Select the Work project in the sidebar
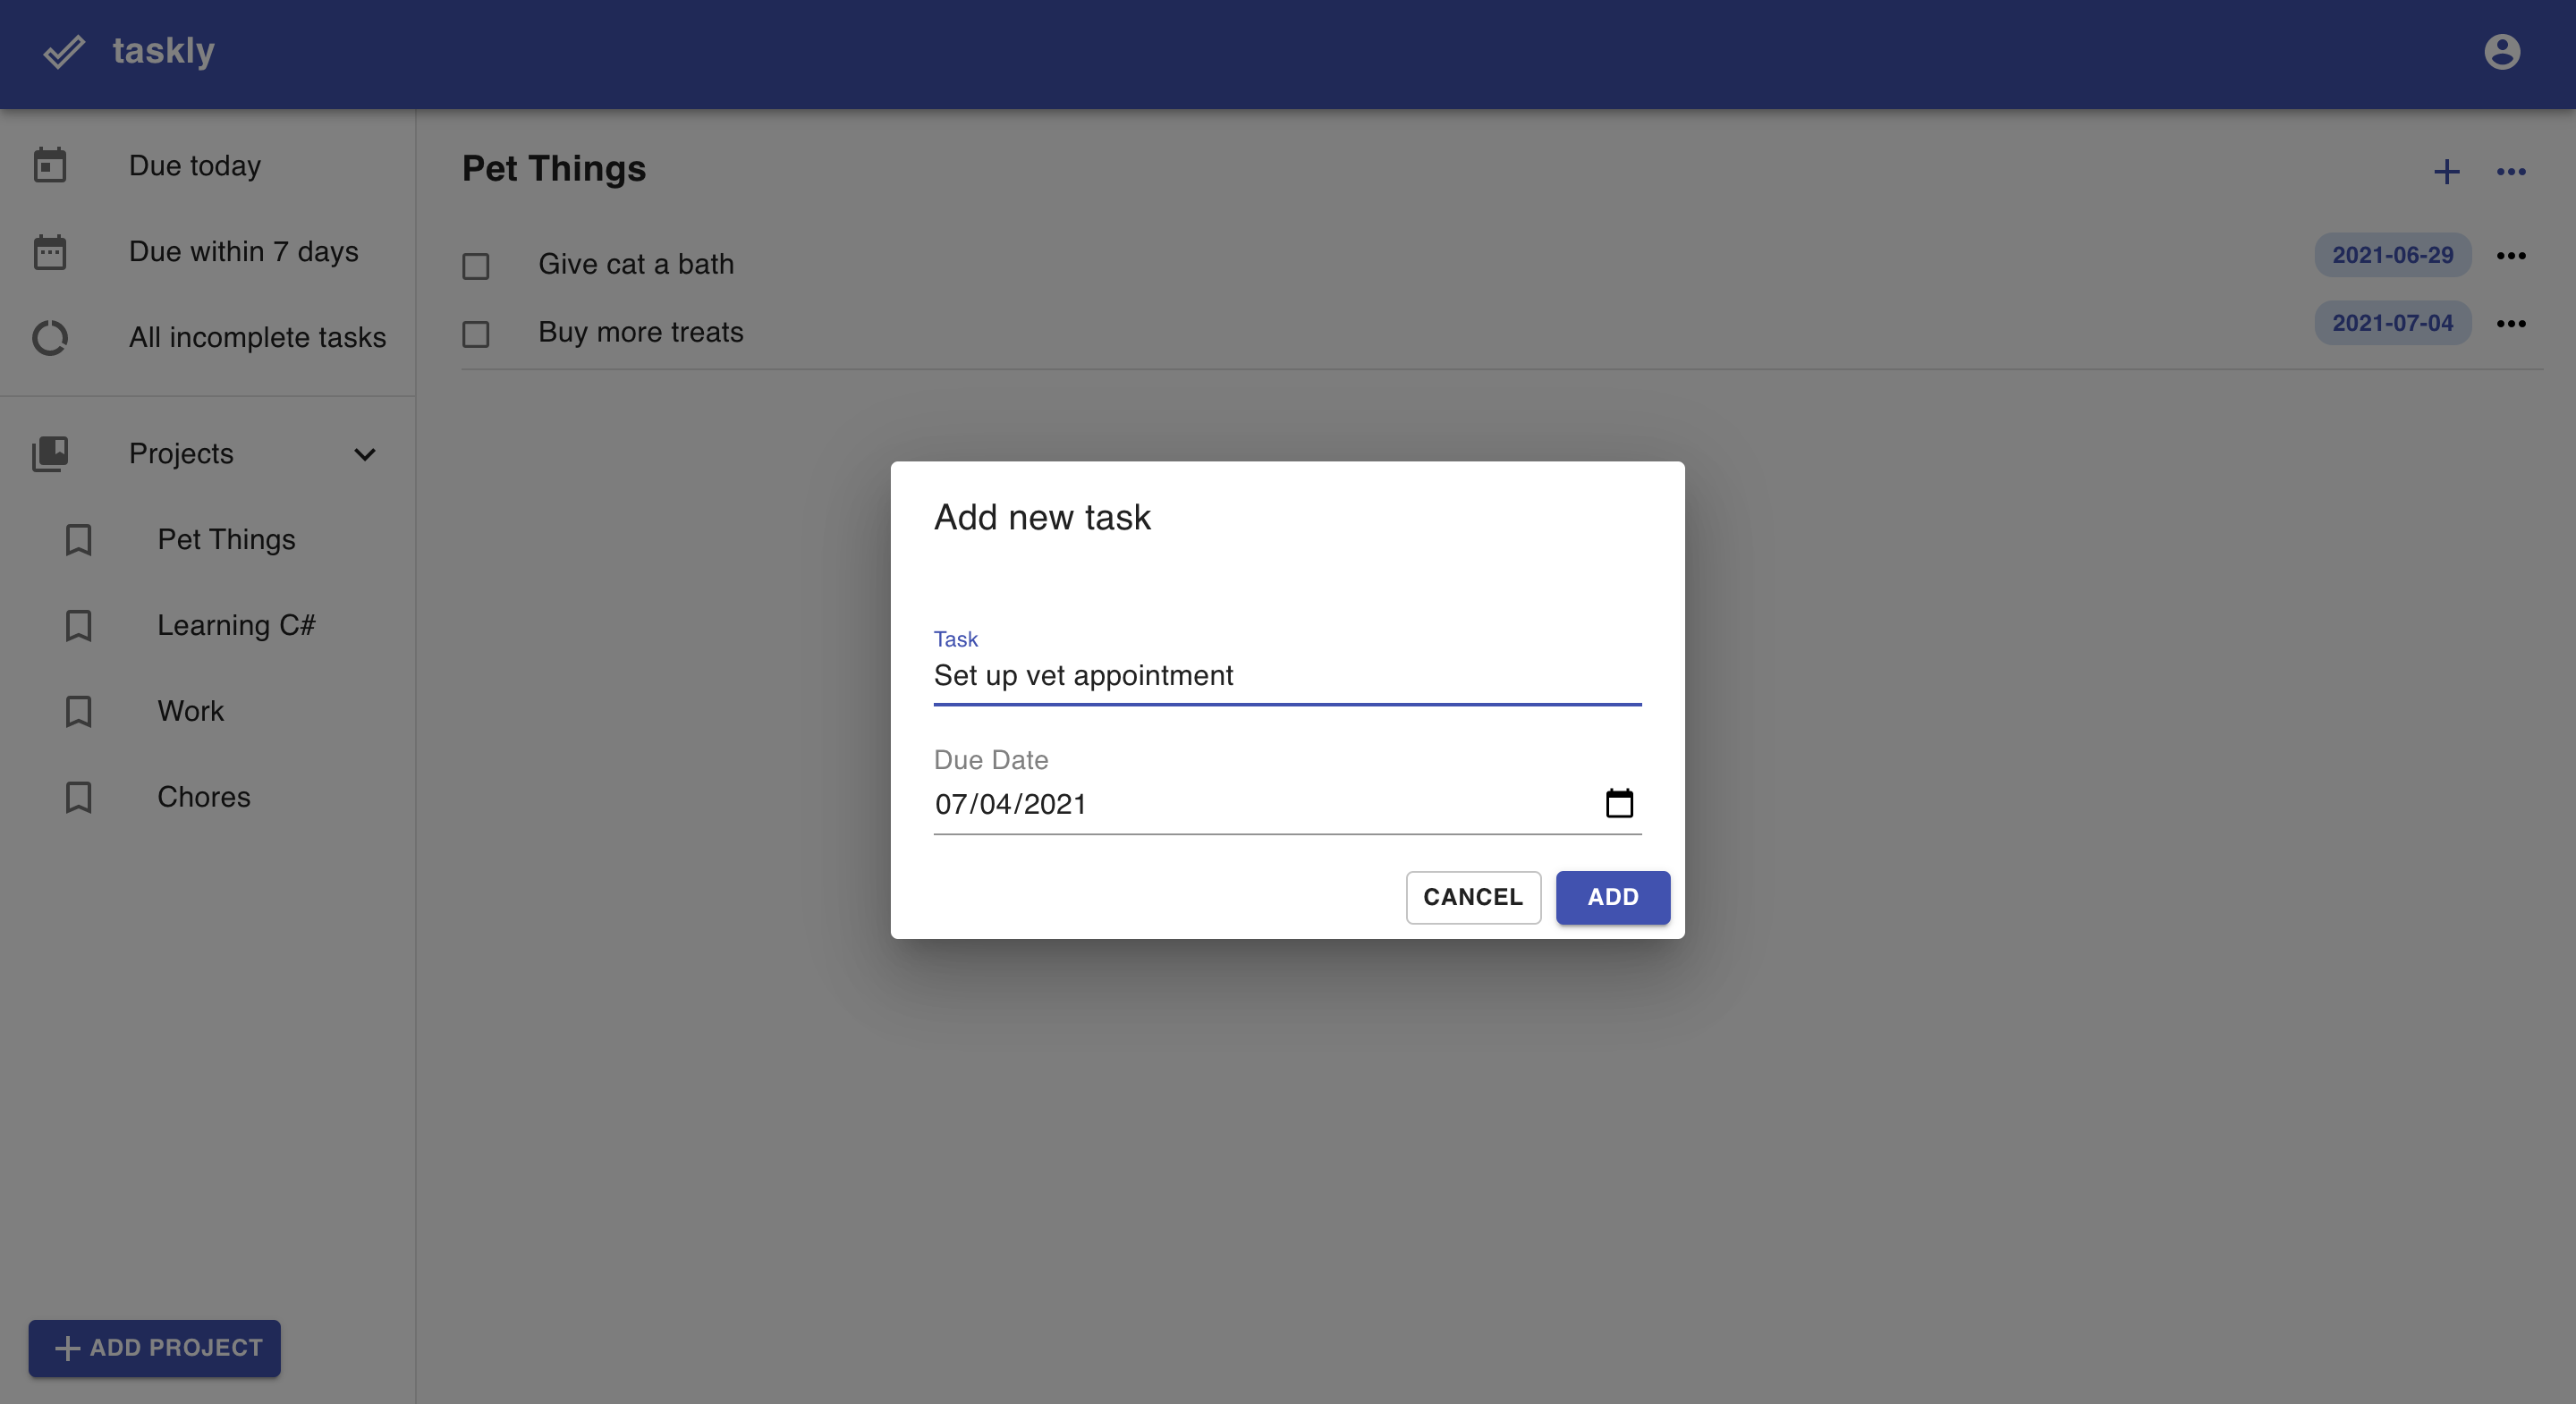This screenshot has height=1404, width=2576. click(190, 711)
